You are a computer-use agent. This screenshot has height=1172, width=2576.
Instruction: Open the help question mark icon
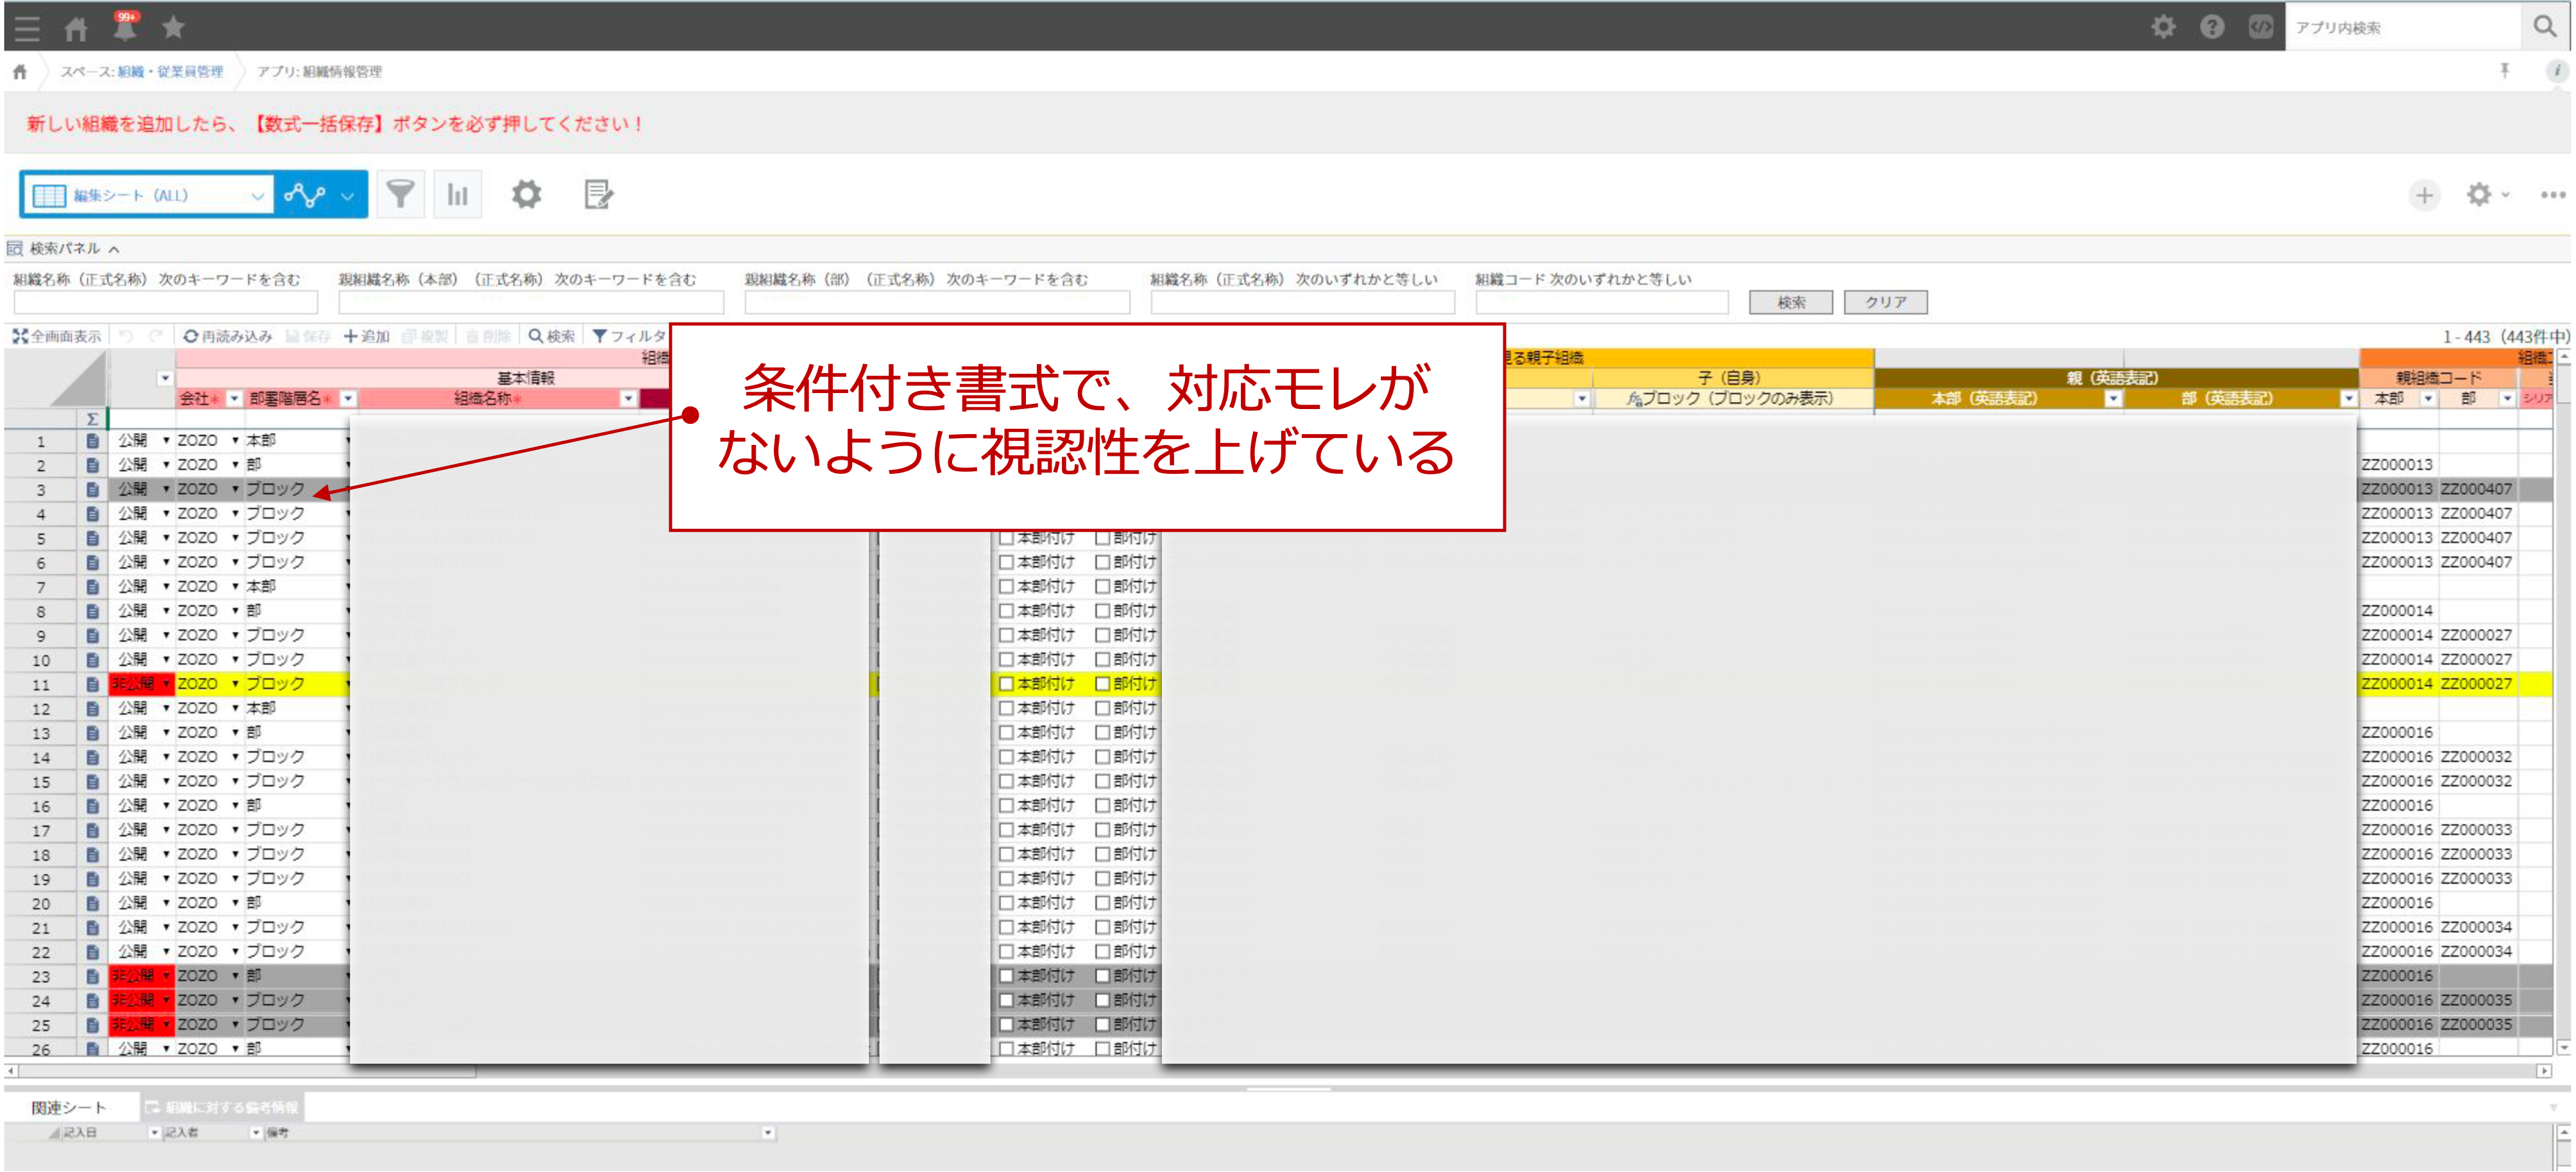pyautogui.click(x=2212, y=27)
